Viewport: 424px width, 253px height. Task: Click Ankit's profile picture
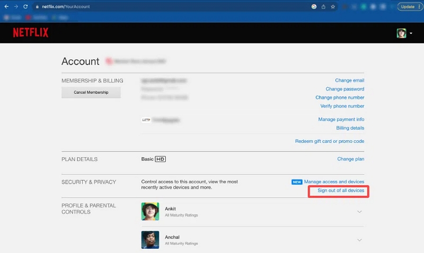[x=150, y=211]
